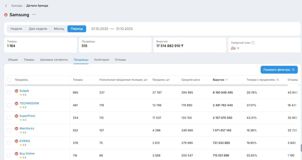Click SuperPrice sales value 17 537
This screenshot has width=302, height=160.
tap(157, 118)
